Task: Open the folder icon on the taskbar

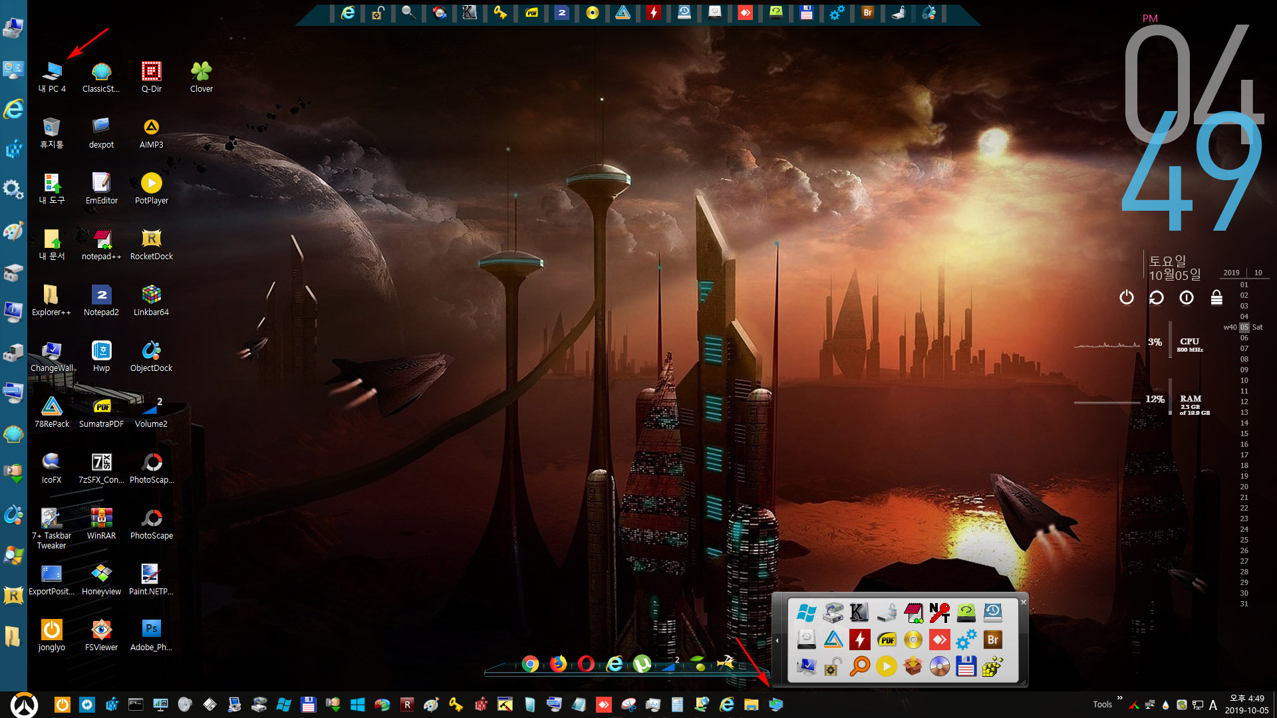Action: click(x=751, y=705)
